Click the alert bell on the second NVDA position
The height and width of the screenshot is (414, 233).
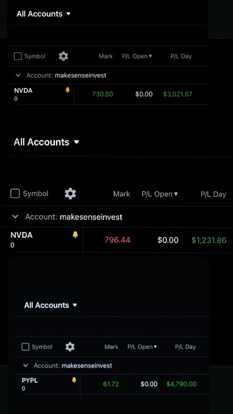point(75,234)
